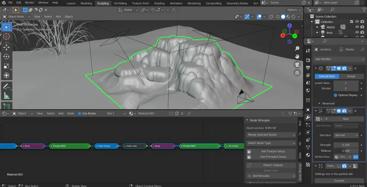367x187 pixels.
Task: Open the Modifier properties wrench tab
Action: [x=308, y=117]
